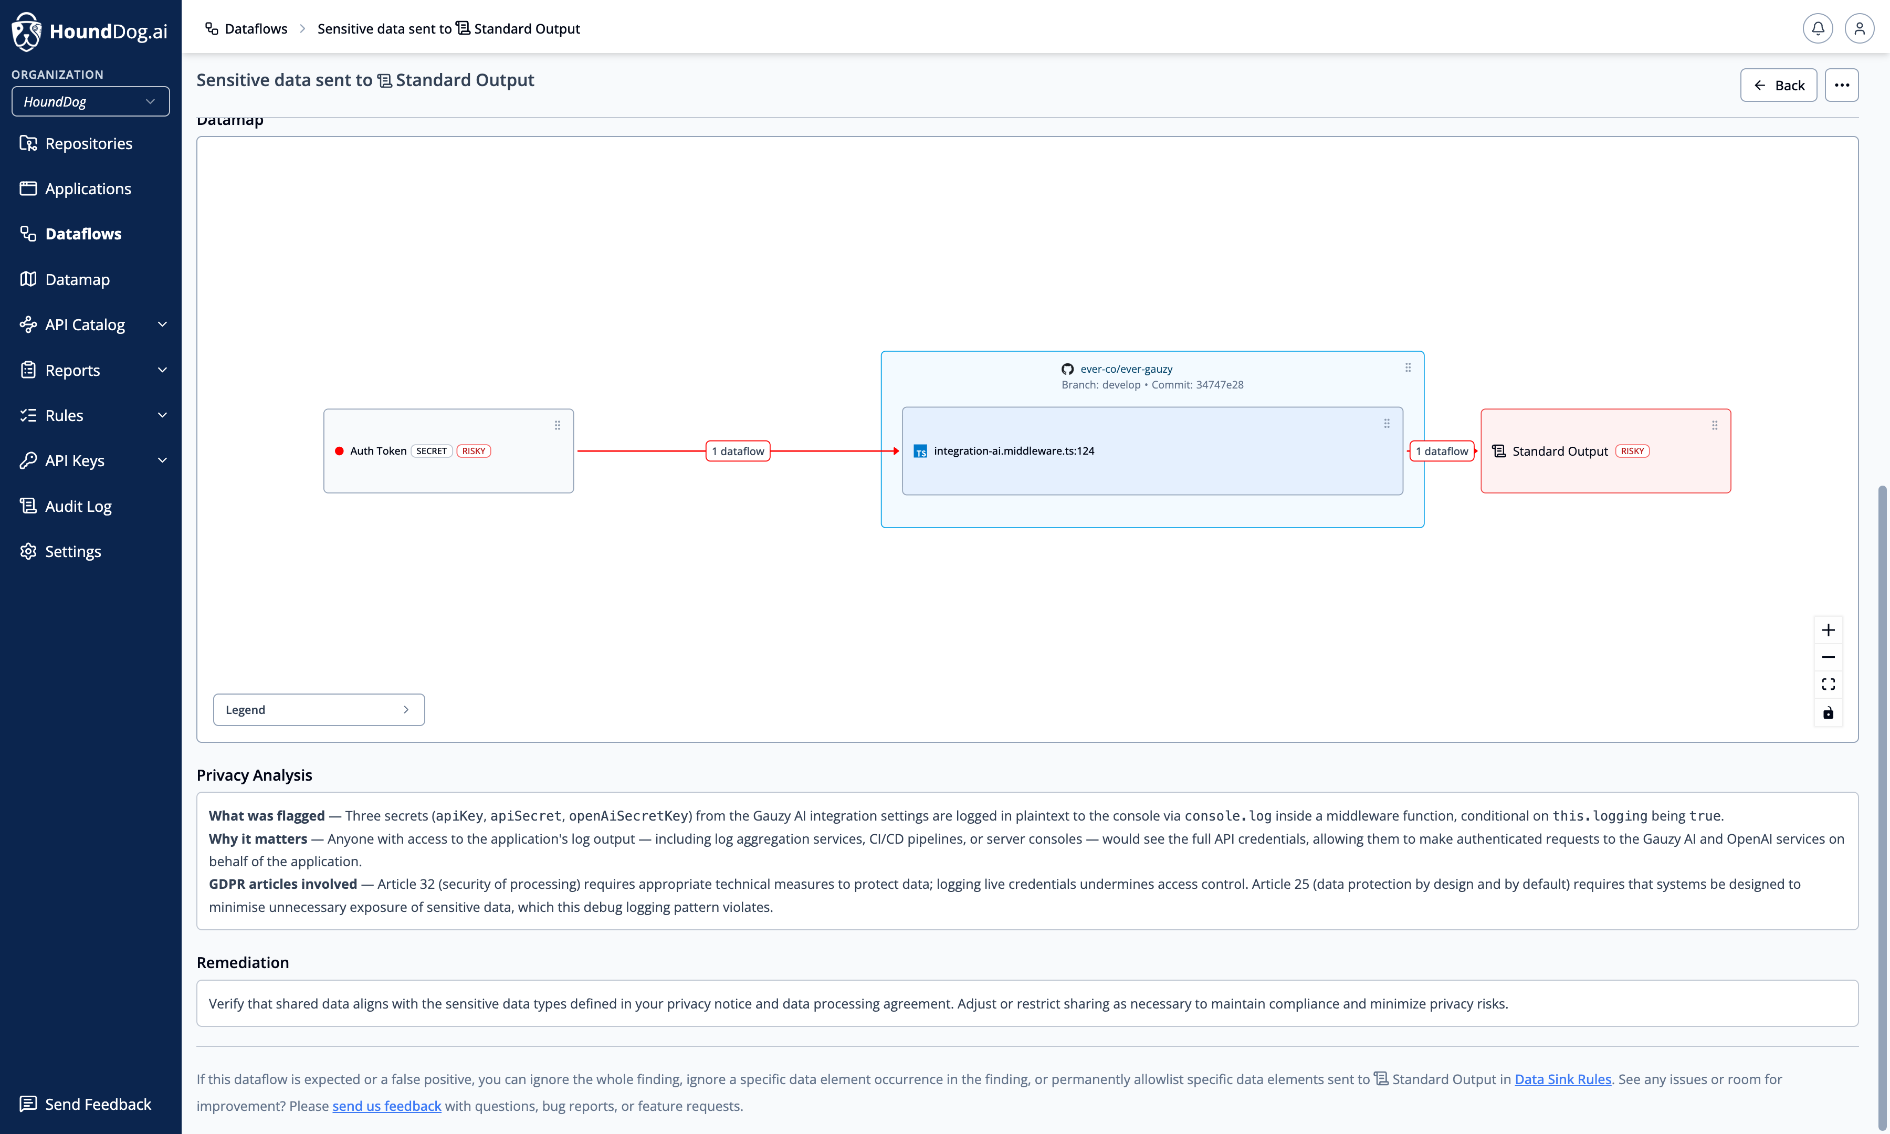Click the Datamap map icon

[x=28, y=279]
